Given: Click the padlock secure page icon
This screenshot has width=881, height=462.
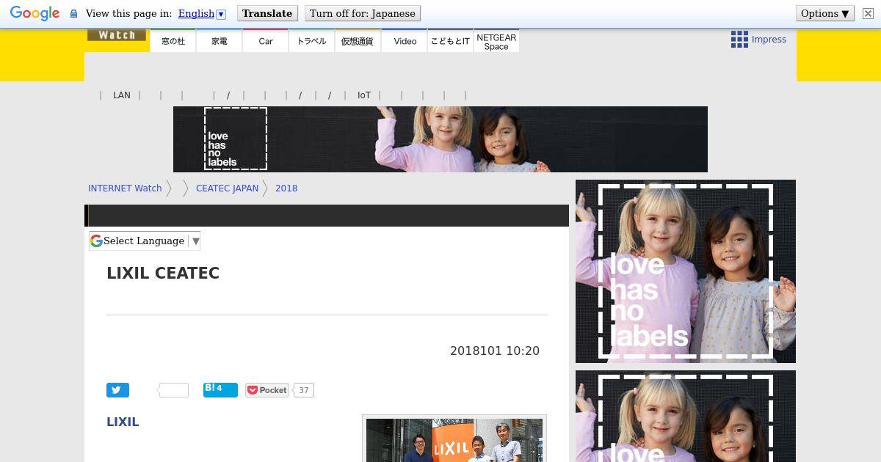Looking at the screenshot, I should tap(73, 13).
